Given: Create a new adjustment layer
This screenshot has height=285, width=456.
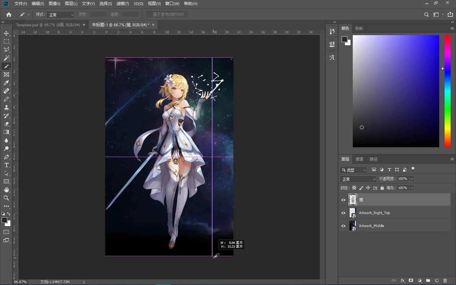Looking at the screenshot, I should click(420, 281).
